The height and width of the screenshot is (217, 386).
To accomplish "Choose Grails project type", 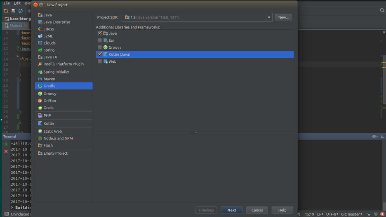I will tap(64, 108).
